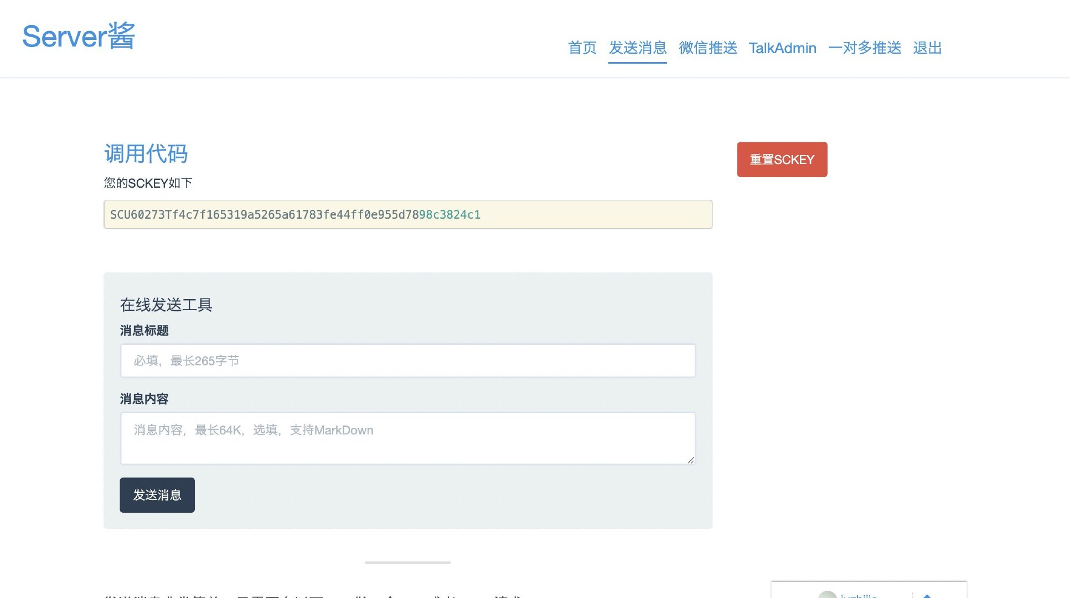Click the 调用代码 heading

click(x=146, y=154)
